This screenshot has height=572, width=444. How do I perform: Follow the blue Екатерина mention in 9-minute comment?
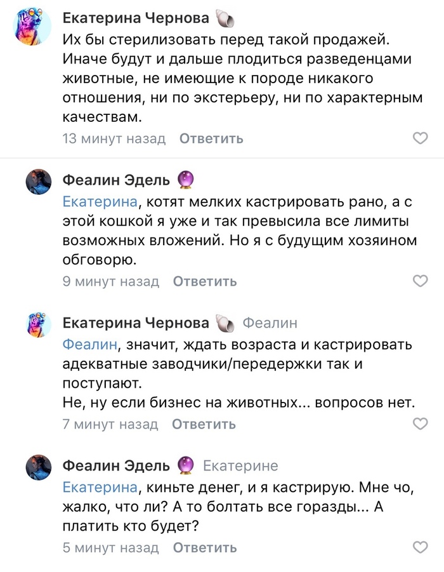tap(100, 202)
